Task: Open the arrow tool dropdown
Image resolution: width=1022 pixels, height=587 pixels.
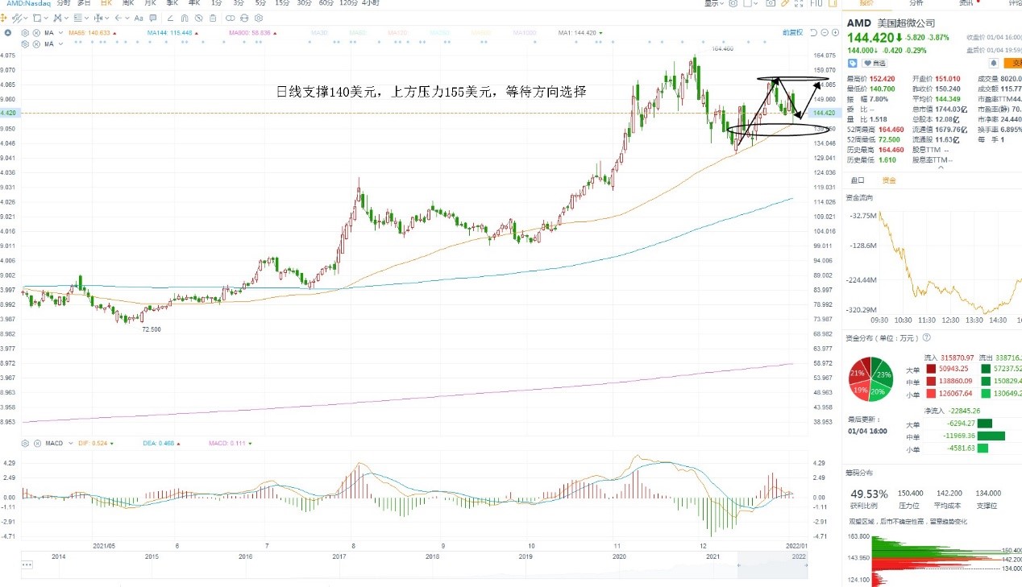Action: point(127,18)
